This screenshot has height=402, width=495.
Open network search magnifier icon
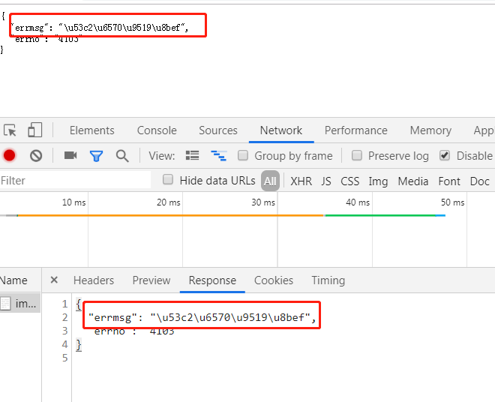tap(122, 156)
